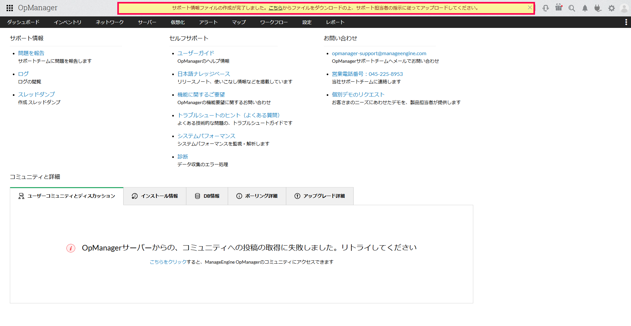Click the ログの閲覧 description text

pos(30,82)
